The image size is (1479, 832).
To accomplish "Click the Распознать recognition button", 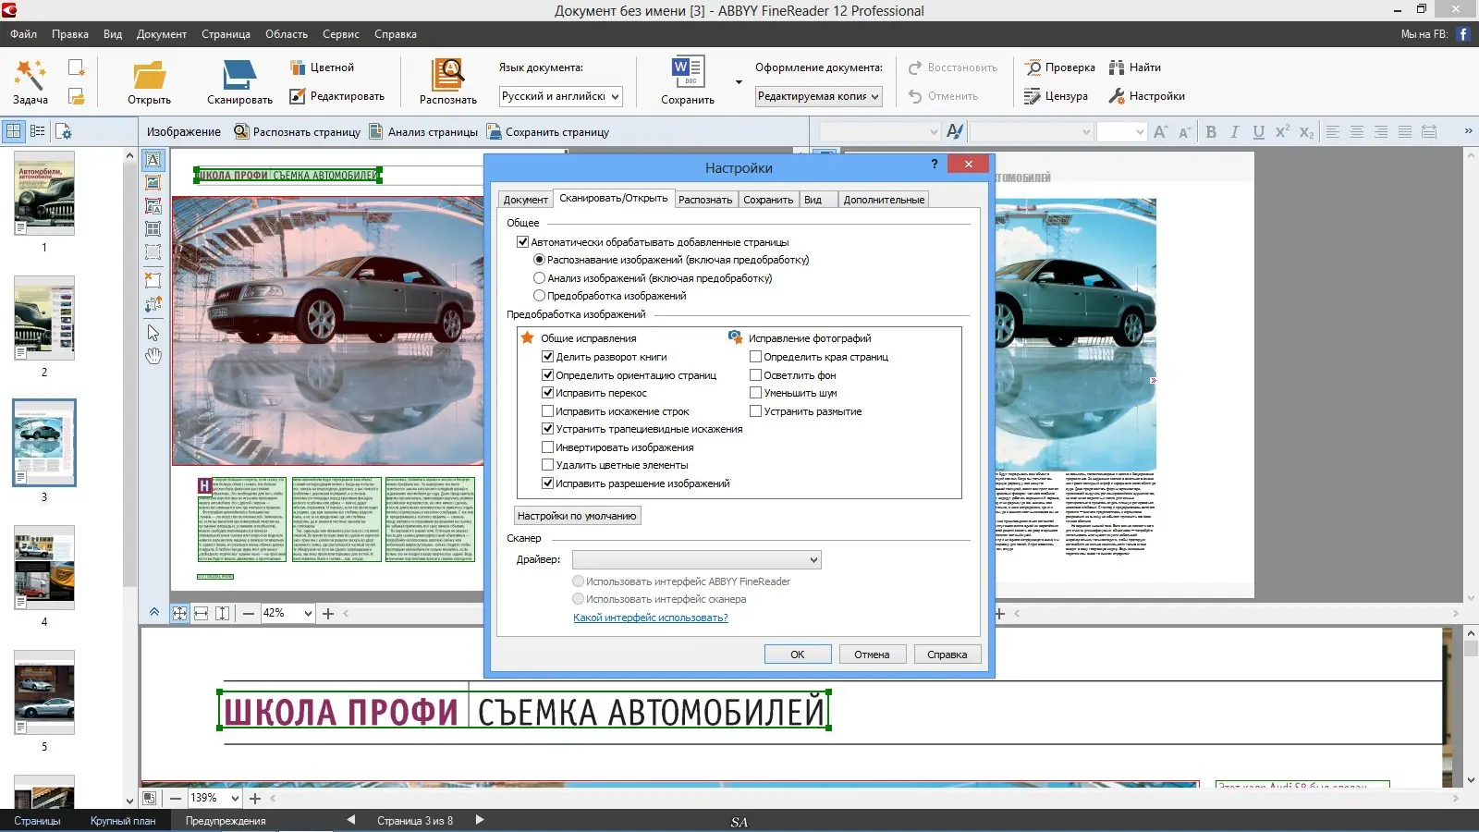I will pyautogui.click(x=446, y=81).
